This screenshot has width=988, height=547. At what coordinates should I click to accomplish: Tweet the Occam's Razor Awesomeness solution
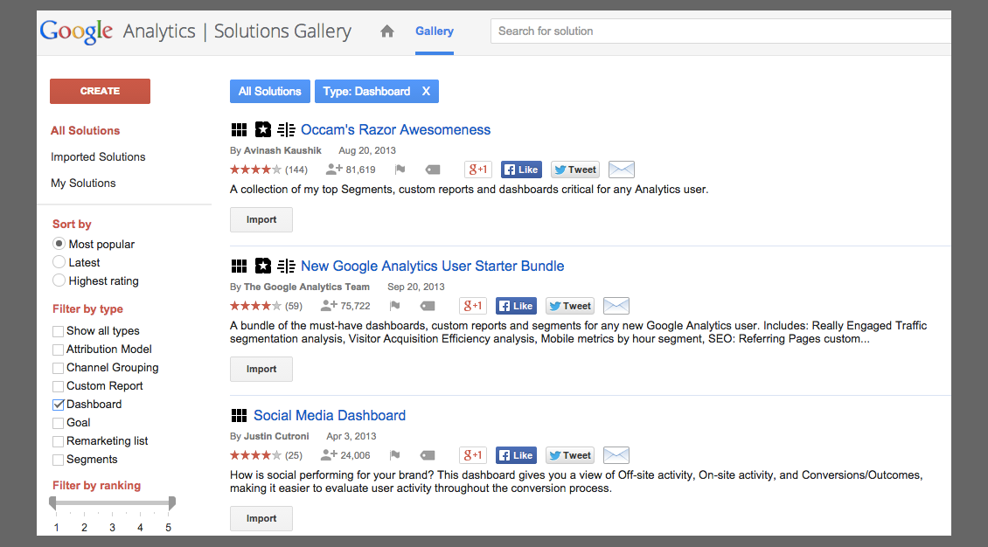click(x=574, y=170)
